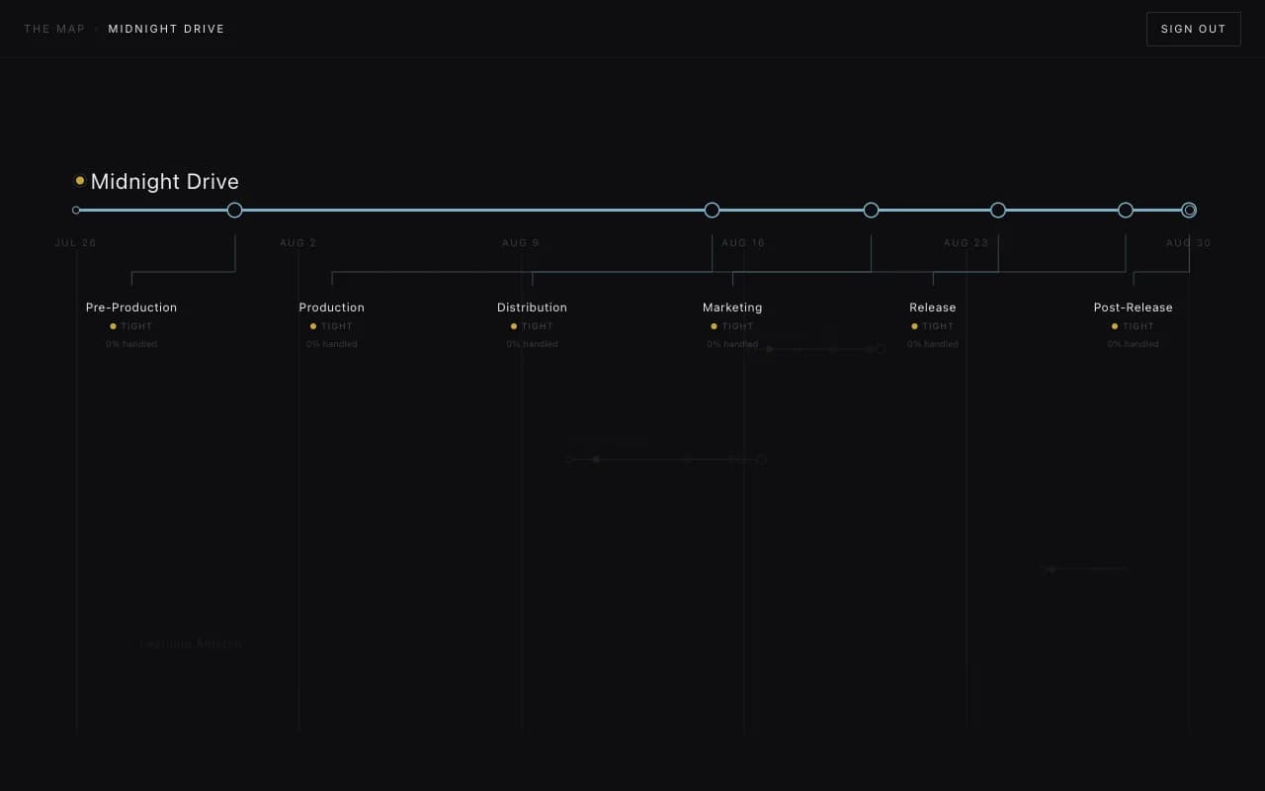The width and height of the screenshot is (1265, 791).
Task: Click the TIGHT status dot under Production
Action: tap(313, 326)
